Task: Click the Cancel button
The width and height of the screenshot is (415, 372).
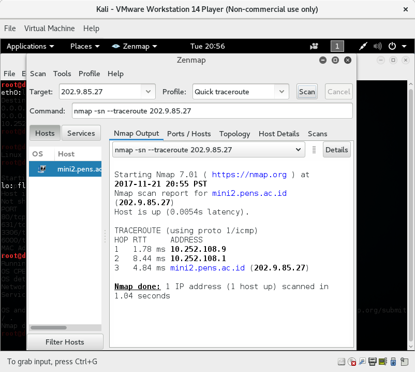Action: [339, 92]
